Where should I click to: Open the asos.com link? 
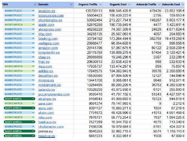(46, 108)
